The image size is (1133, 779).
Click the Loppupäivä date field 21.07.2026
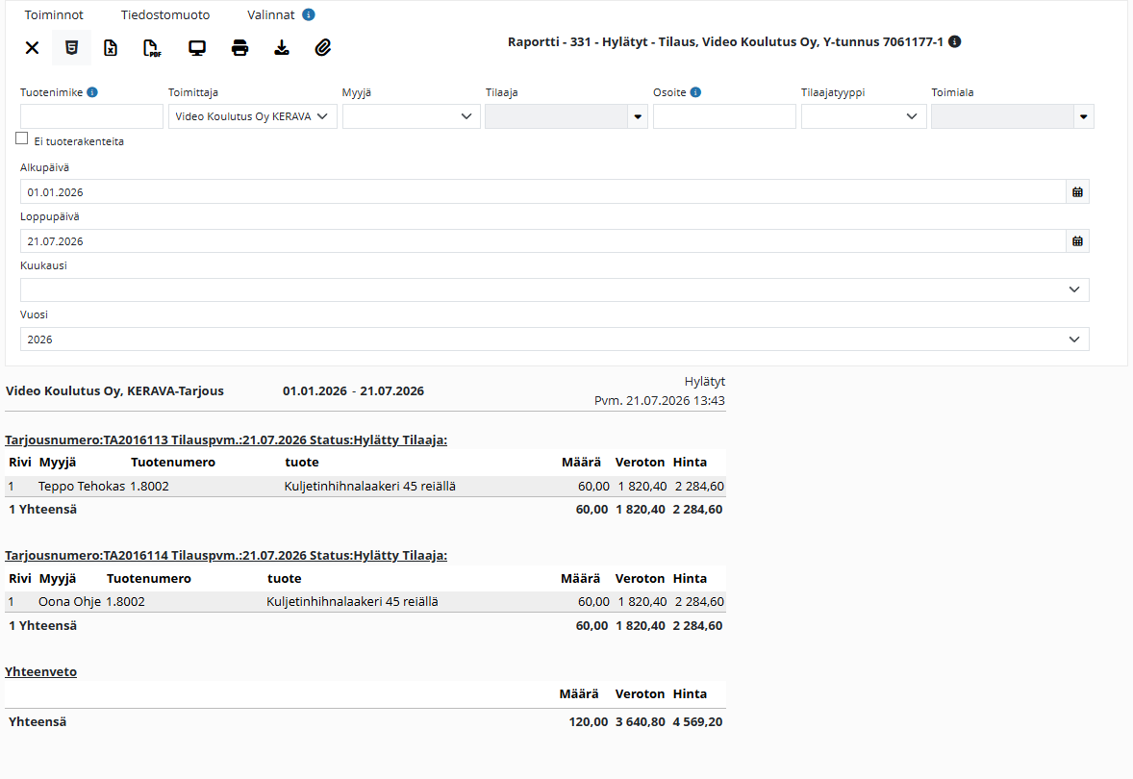tap(543, 241)
